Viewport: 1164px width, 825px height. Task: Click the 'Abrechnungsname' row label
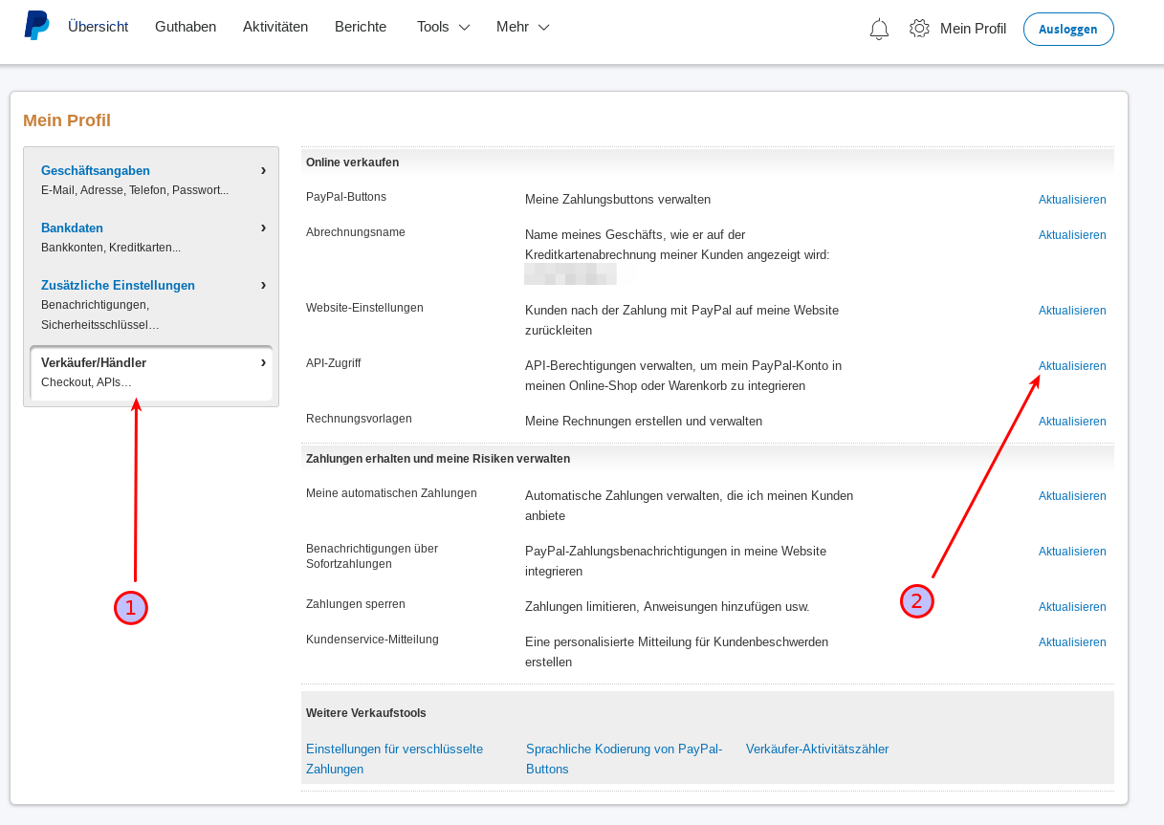(356, 232)
